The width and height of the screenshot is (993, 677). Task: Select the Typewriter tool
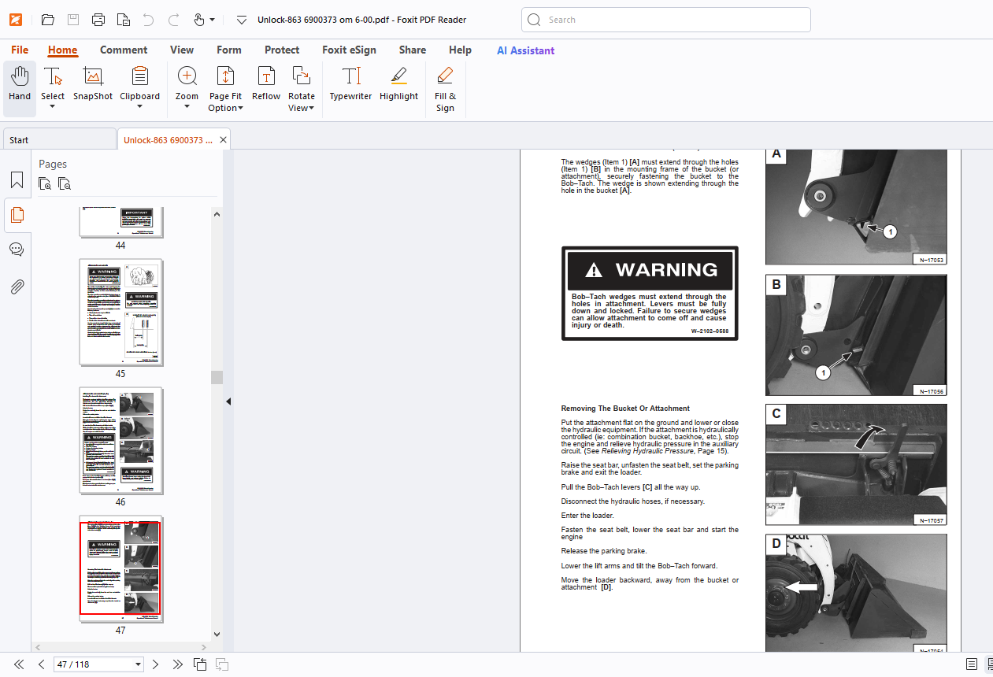tap(350, 85)
